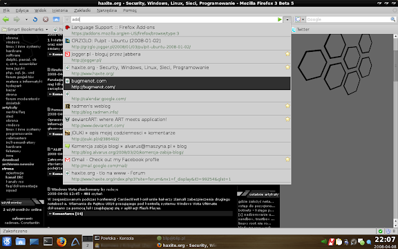Select the GRZGLO Pulpit Ubuntu suggestion

(177, 44)
